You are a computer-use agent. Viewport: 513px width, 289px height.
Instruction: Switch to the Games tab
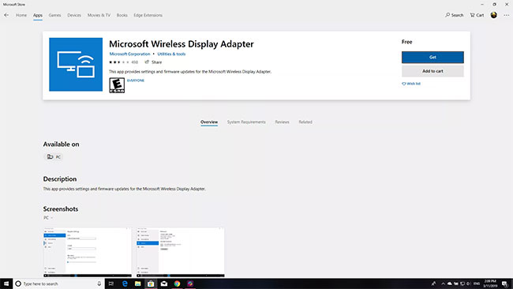coord(54,15)
